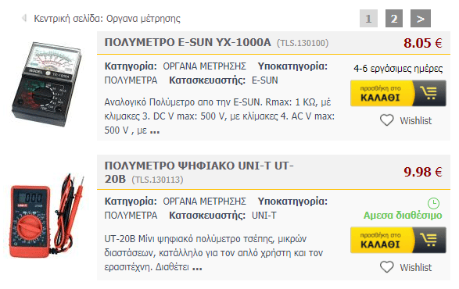This screenshot has height=289, width=459.
Task: Go to page 2 of results
Action: 394,19
